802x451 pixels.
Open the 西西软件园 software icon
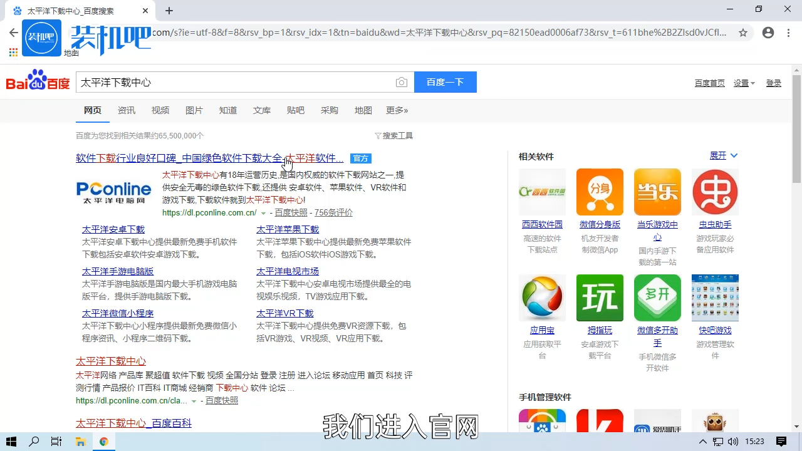coord(542,192)
